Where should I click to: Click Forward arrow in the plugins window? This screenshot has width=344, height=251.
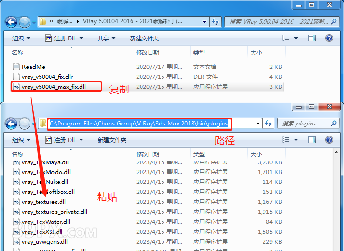tap(24, 124)
